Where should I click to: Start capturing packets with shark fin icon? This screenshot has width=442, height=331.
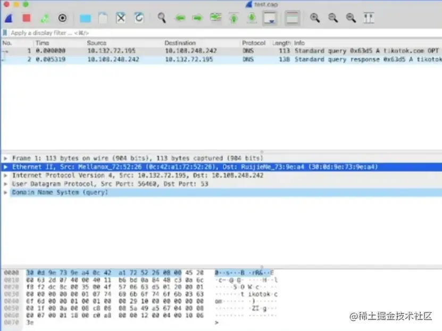(9, 18)
